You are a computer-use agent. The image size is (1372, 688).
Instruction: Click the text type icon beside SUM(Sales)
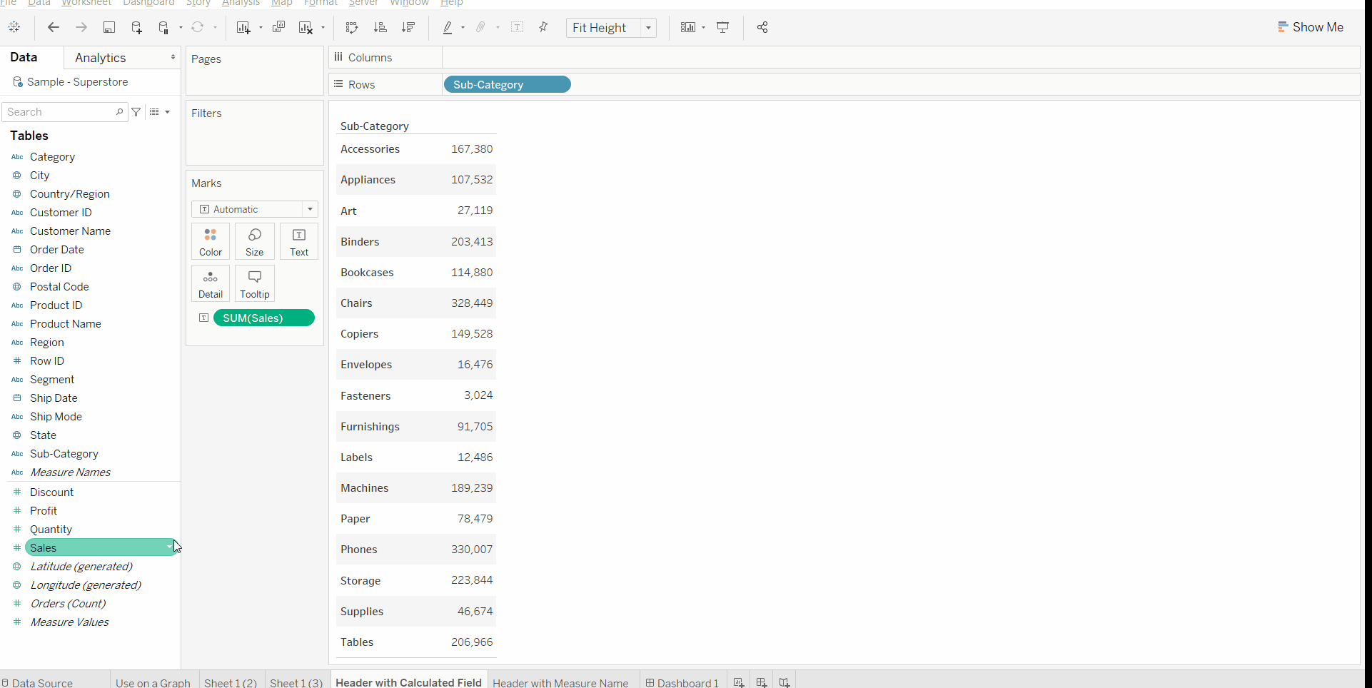coord(204,318)
